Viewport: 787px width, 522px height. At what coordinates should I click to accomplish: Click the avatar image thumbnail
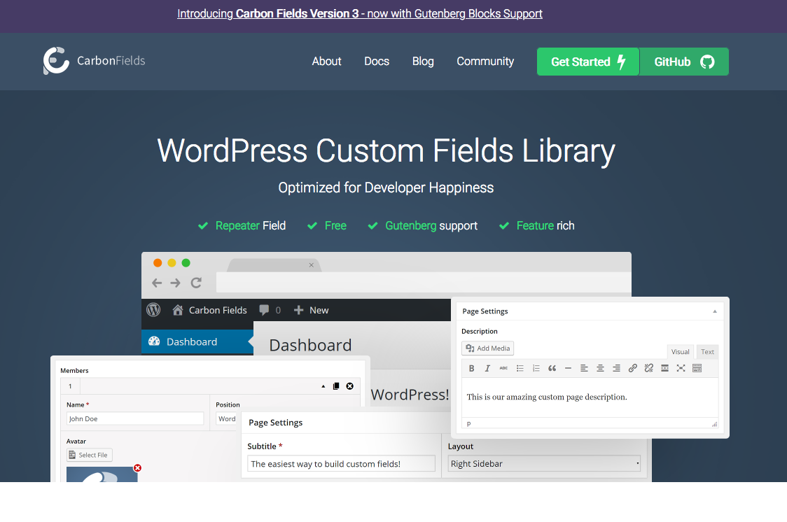pos(102,474)
